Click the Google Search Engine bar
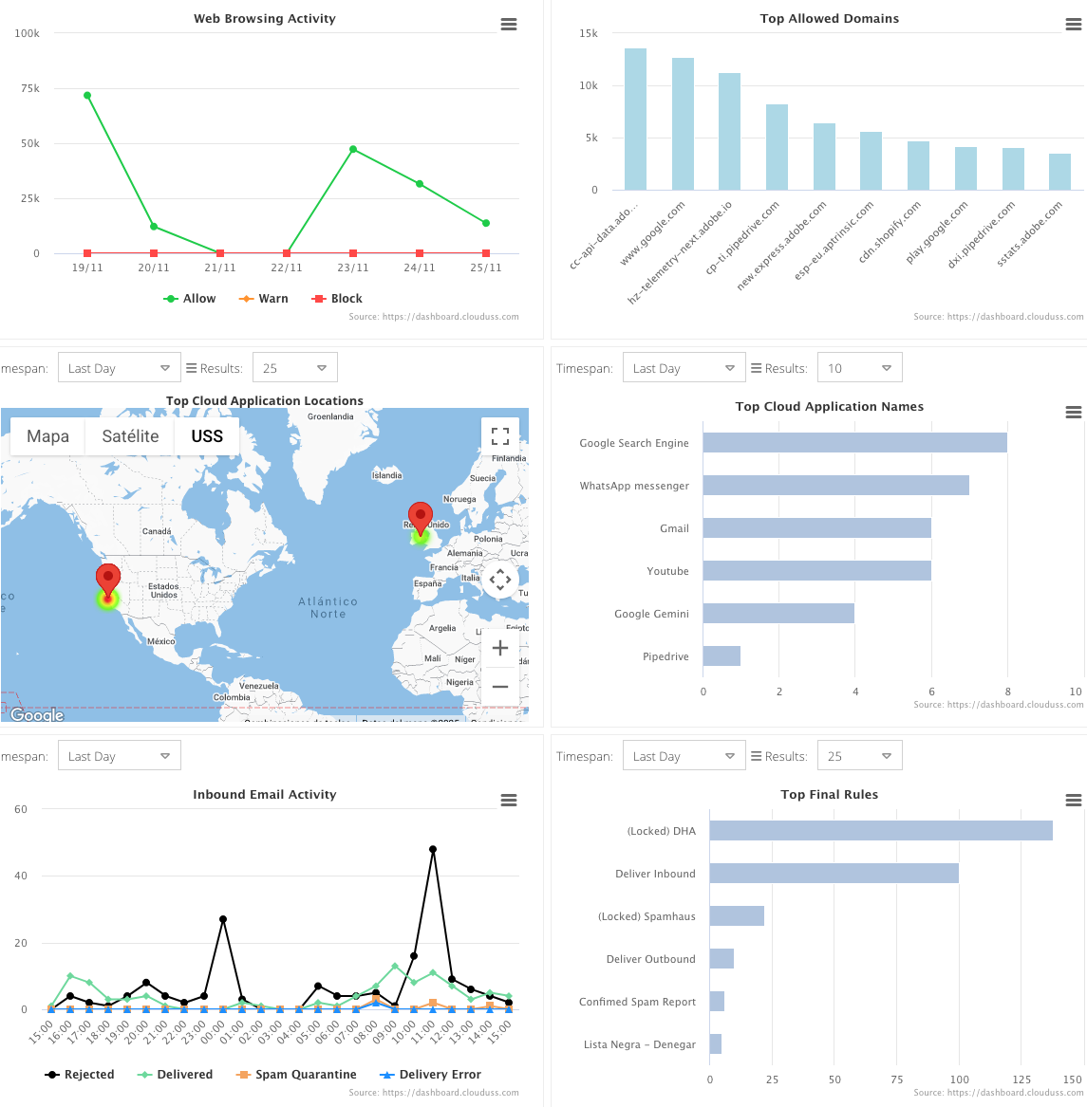Viewport: 1087px width, 1107px height. (855, 443)
